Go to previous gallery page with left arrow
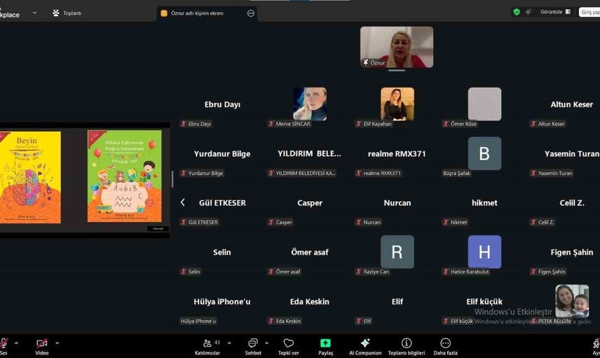The width and height of the screenshot is (600, 358). pos(183,202)
